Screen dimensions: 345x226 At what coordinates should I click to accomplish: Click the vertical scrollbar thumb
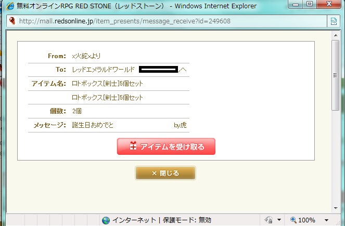pyautogui.click(x=336, y=75)
